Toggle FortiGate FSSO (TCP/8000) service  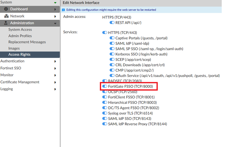105,86
